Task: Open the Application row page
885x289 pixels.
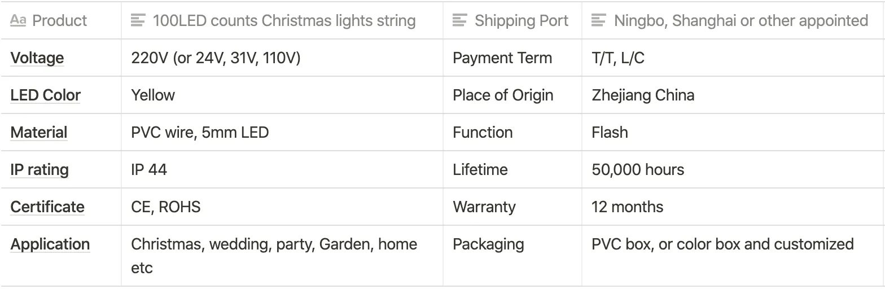Action: click(x=50, y=244)
